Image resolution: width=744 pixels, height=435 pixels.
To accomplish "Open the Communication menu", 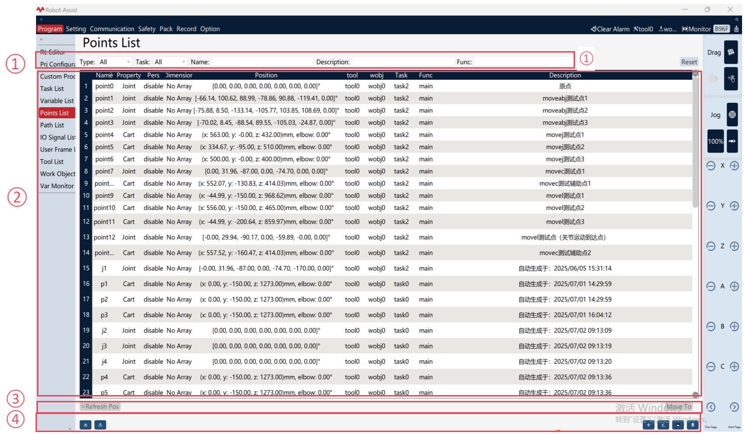I will coord(112,29).
